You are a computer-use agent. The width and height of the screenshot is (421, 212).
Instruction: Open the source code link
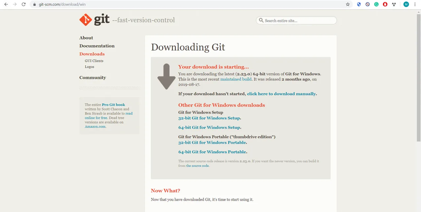(x=197, y=166)
